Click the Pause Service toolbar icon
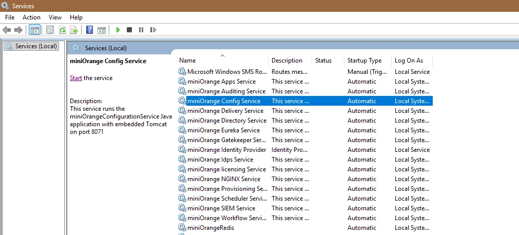Viewport: 519px width, 235px height. tap(141, 30)
